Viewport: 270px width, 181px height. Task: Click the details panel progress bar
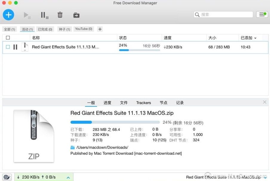[115, 122]
